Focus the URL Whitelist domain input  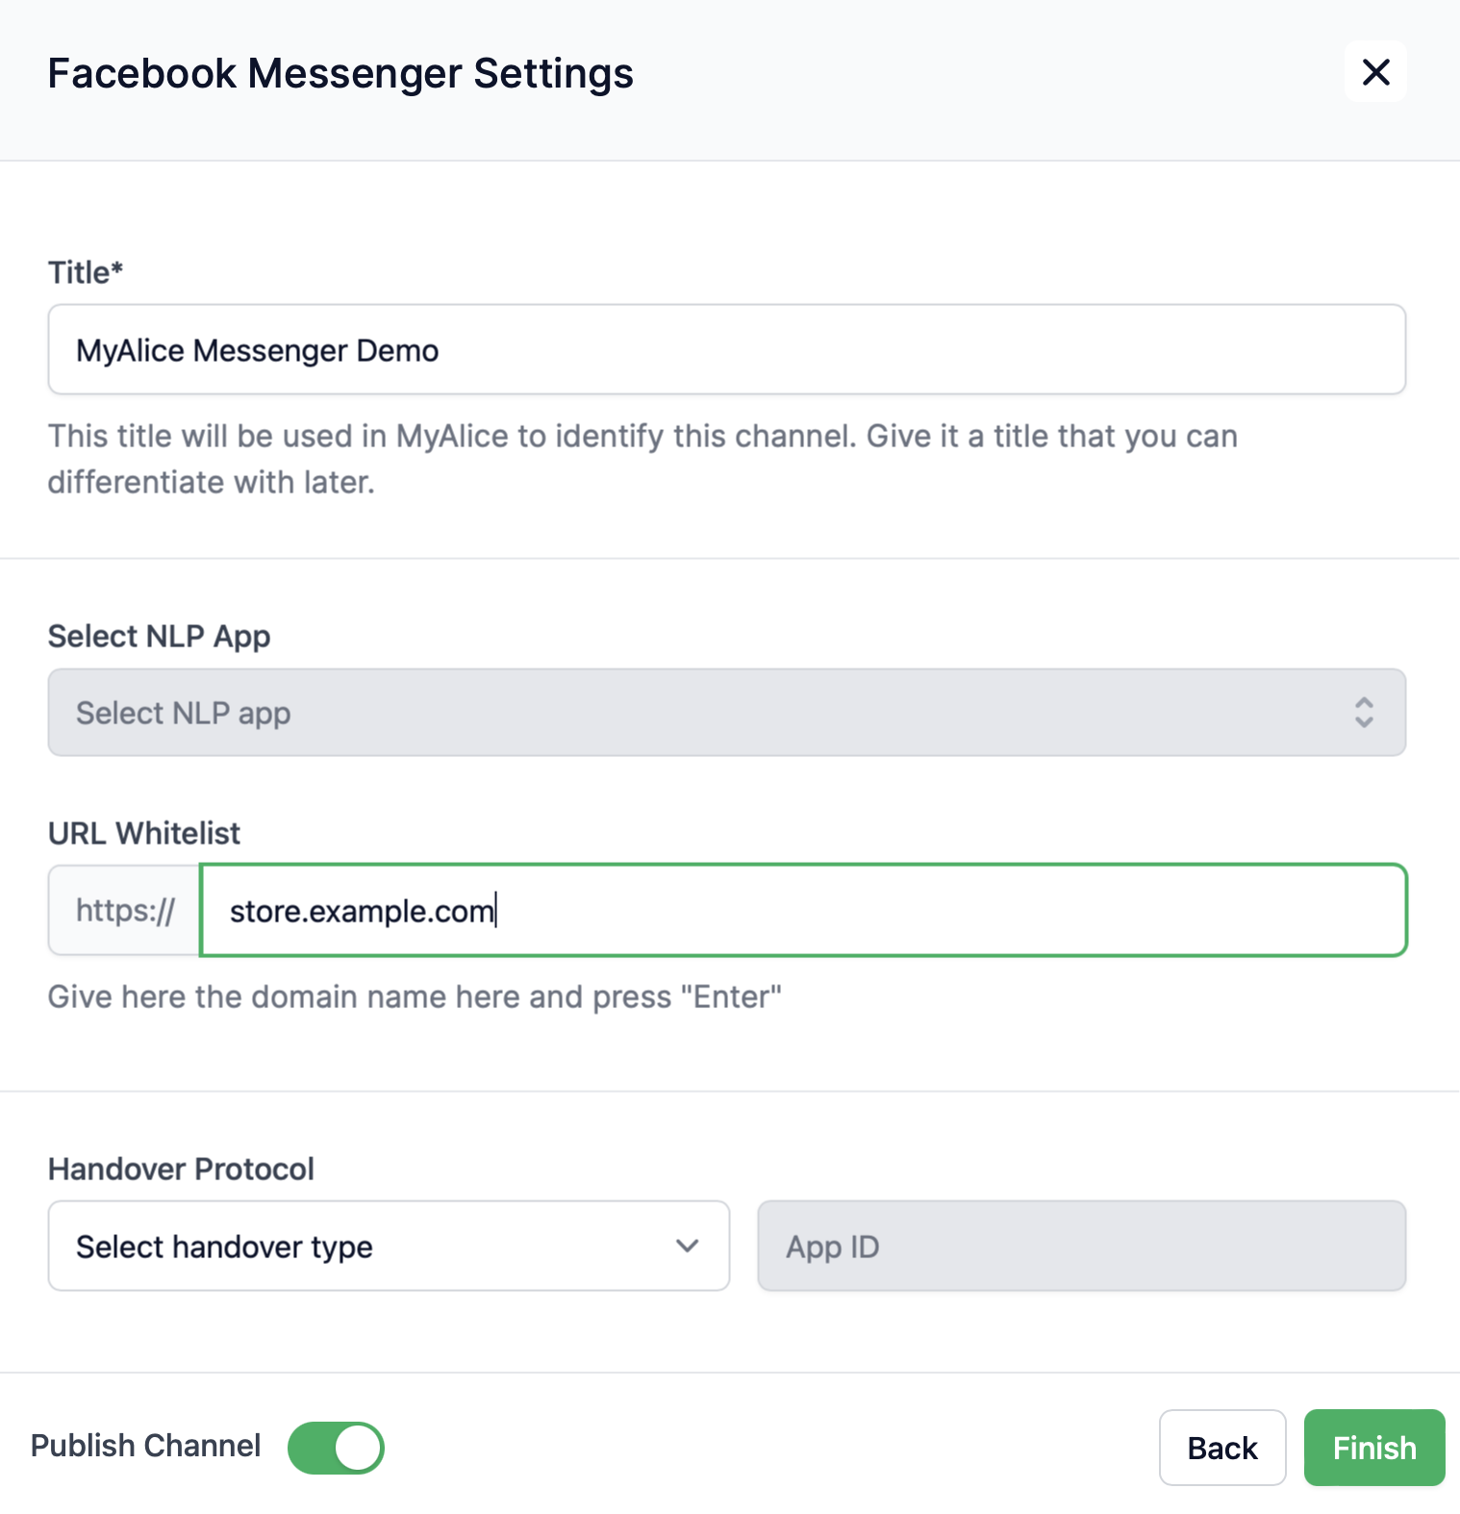pyautogui.click(x=803, y=911)
